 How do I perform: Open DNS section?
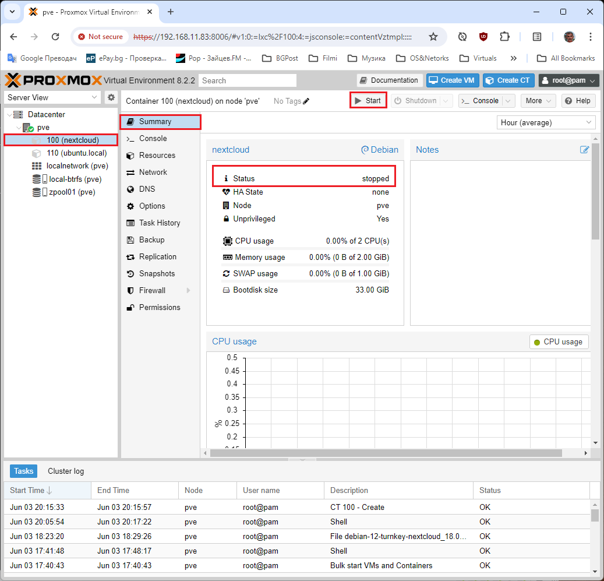pyautogui.click(x=160, y=189)
